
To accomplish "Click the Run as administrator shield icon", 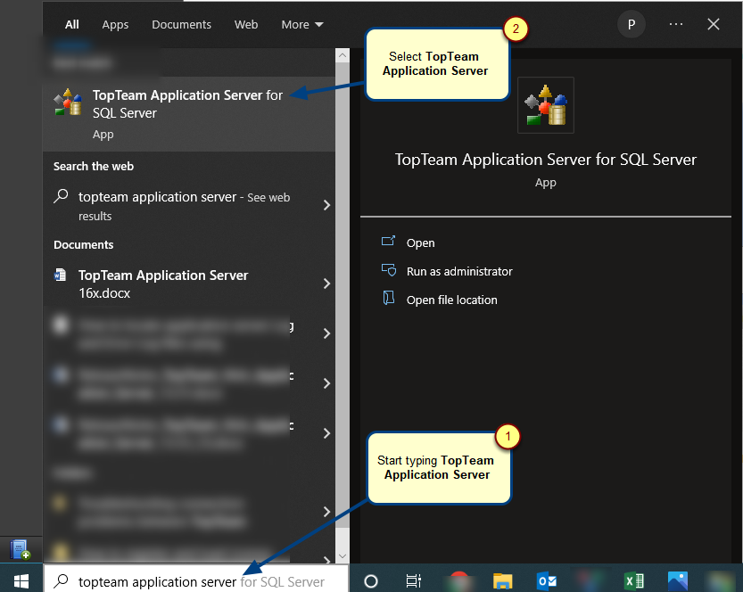I will pos(389,270).
